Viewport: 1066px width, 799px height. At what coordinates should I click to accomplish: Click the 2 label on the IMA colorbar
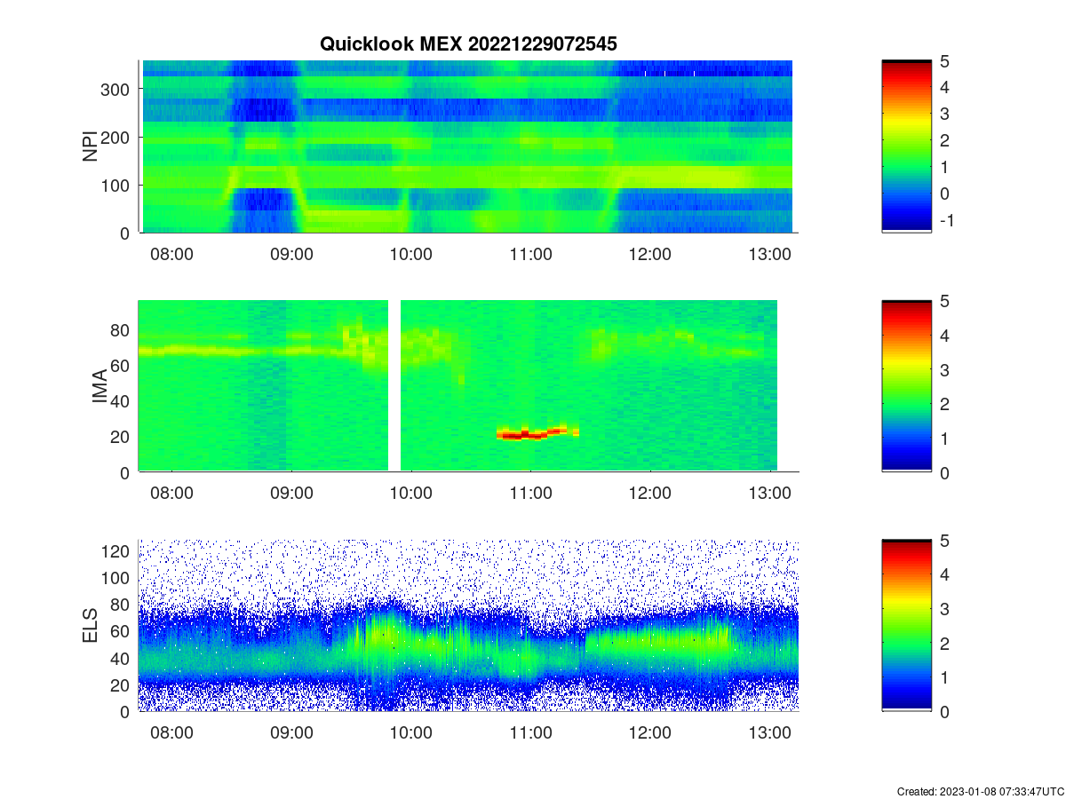click(x=944, y=404)
